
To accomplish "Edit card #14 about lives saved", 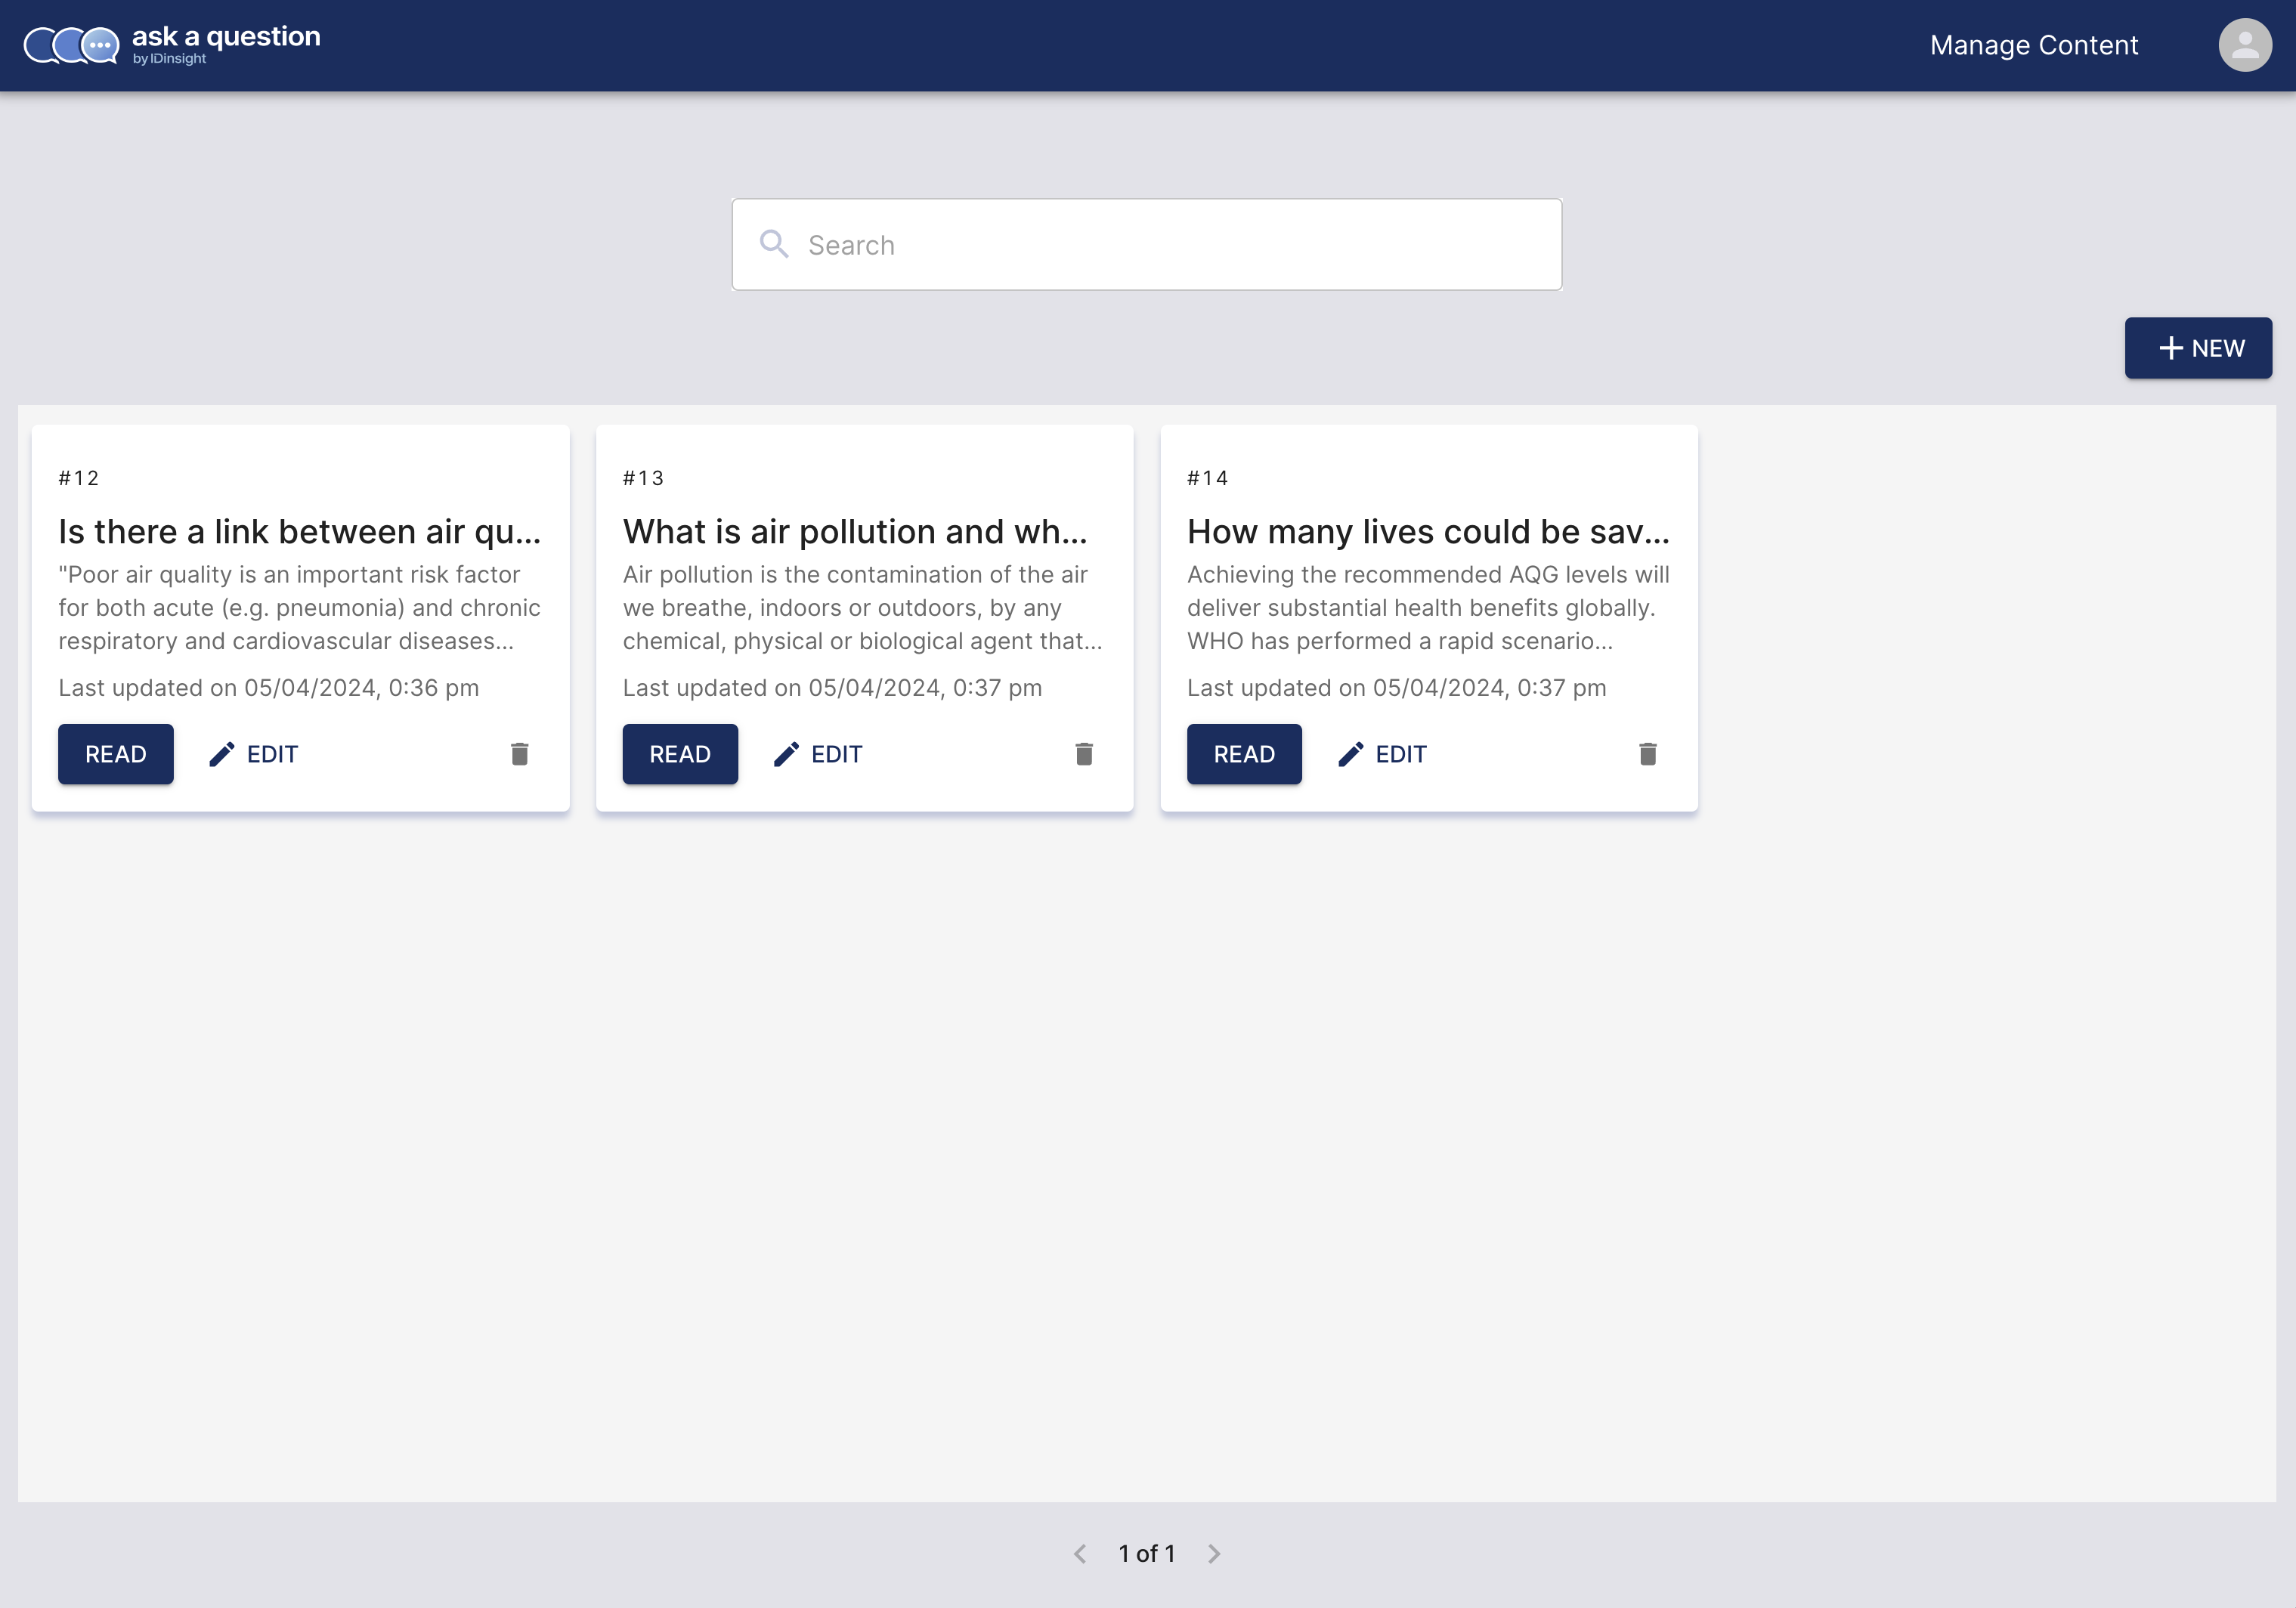I will (1382, 754).
